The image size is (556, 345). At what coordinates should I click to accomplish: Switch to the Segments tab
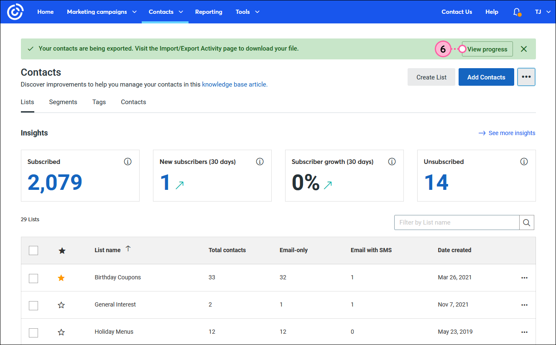click(x=63, y=102)
